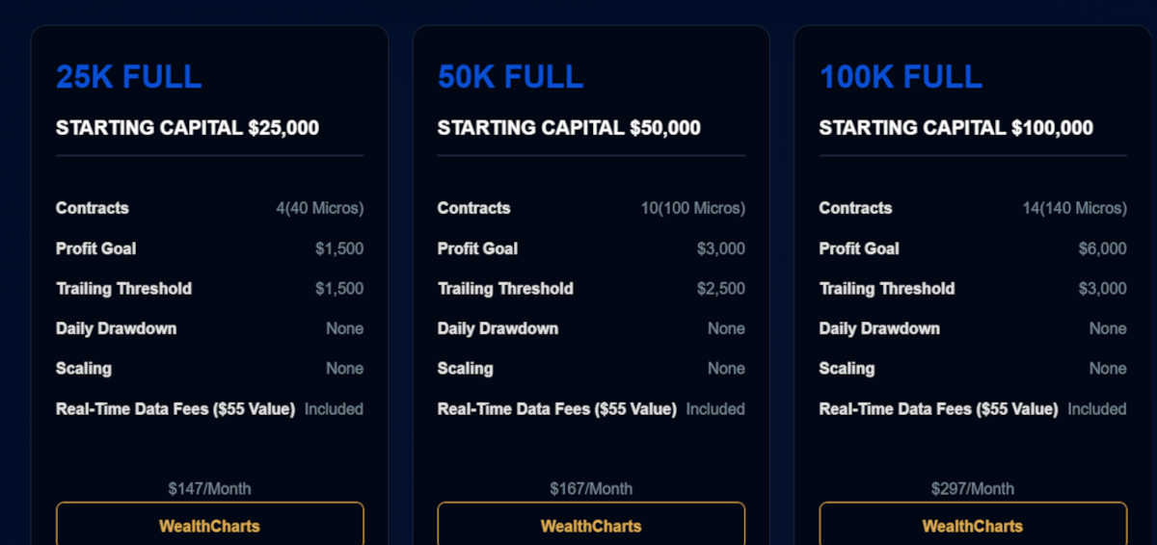
Task: Click Starting Capital $100,000 text
Action: click(x=955, y=128)
